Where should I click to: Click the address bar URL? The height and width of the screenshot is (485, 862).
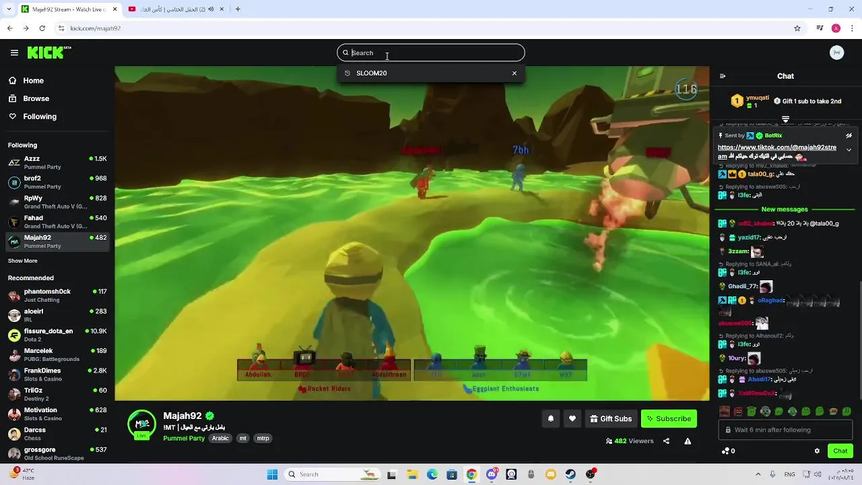pyautogui.click(x=96, y=28)
